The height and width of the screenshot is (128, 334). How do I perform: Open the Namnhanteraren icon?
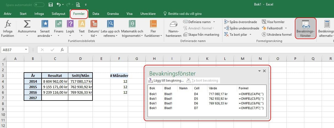173,26
